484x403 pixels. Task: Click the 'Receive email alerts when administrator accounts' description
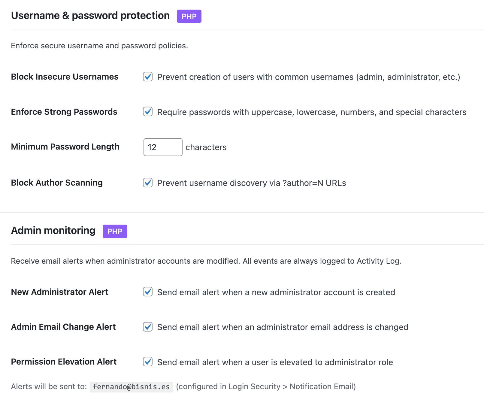click(206, 261)
